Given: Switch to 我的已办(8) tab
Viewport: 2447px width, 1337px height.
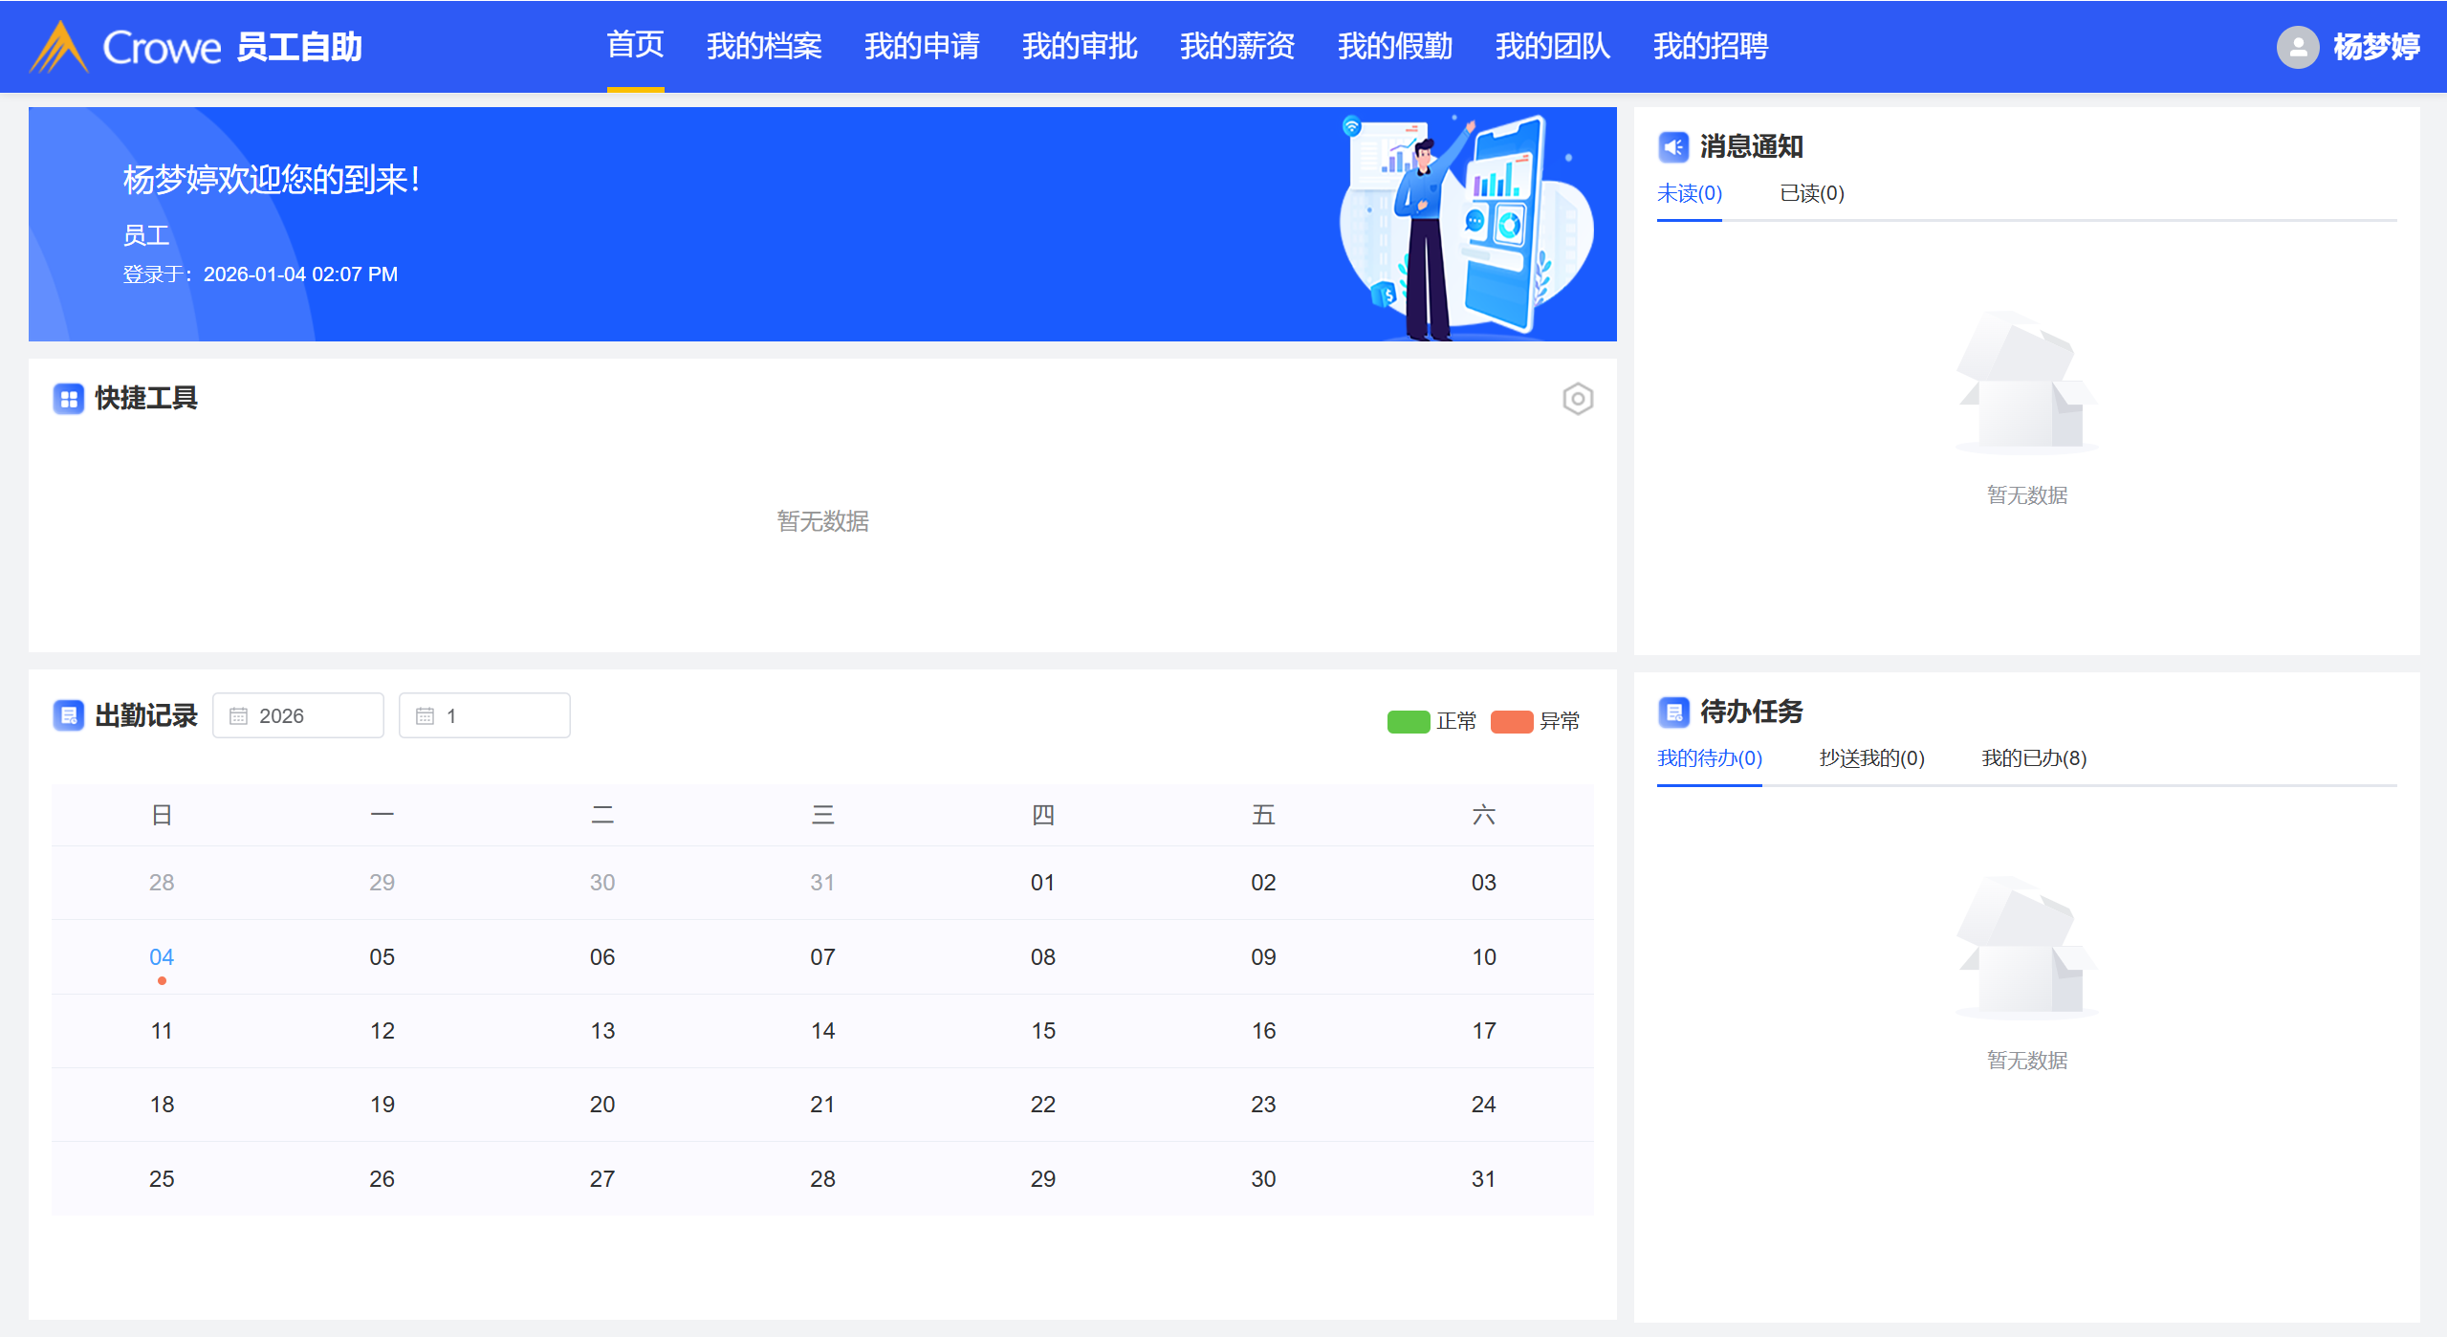Looking at the screenshot, I should [x=2033, y=758].
